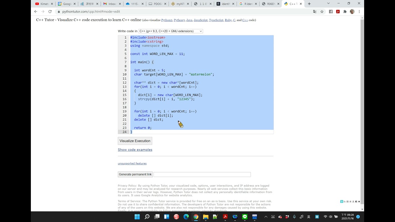Click the '#include<iostream>' code line

pyautogui.click(x=148, y=37)
